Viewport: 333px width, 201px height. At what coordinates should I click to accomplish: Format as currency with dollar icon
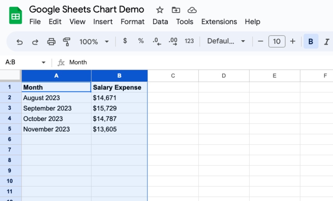coord(125,41)
